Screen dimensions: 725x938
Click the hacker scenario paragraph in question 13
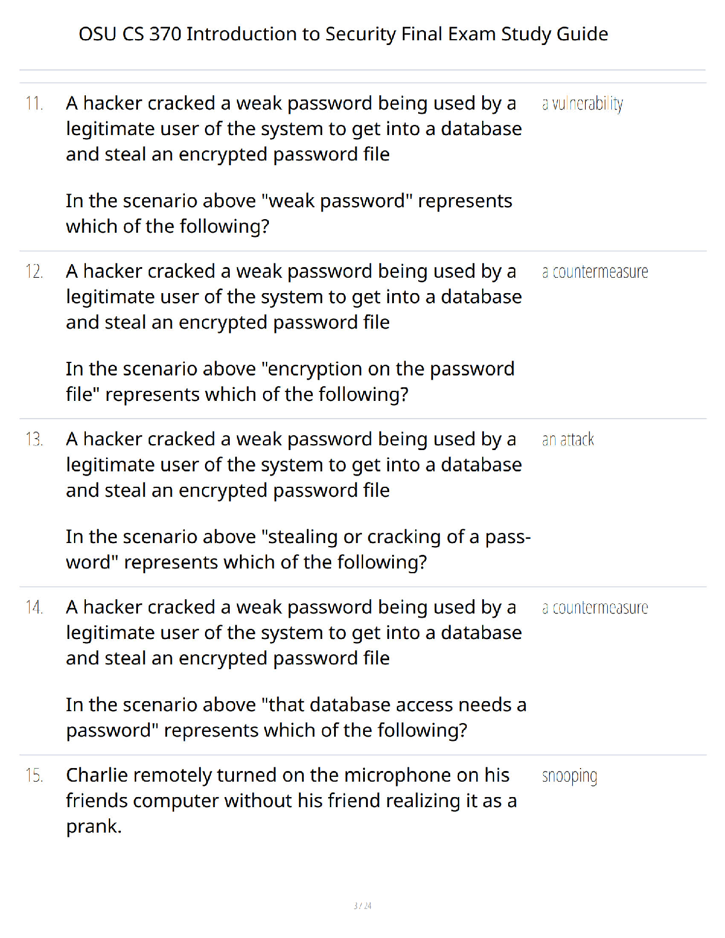click(294, 465)
